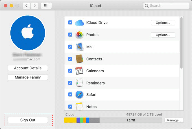Uncheck the iCloud Drive checkbox
The height and width of the screenshot is (129, 192).
(x=70, y=22)
